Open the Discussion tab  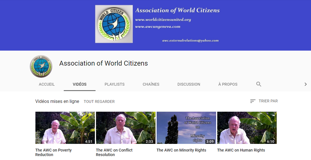189,84
